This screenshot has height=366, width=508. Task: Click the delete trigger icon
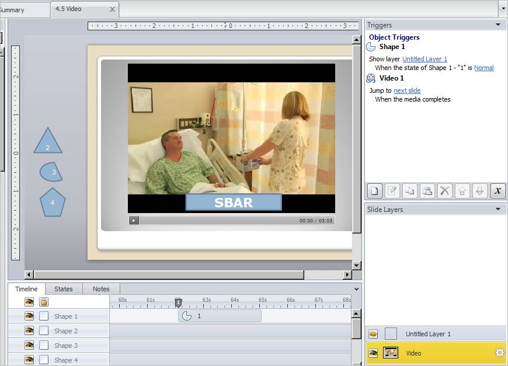tap(445, 190)
